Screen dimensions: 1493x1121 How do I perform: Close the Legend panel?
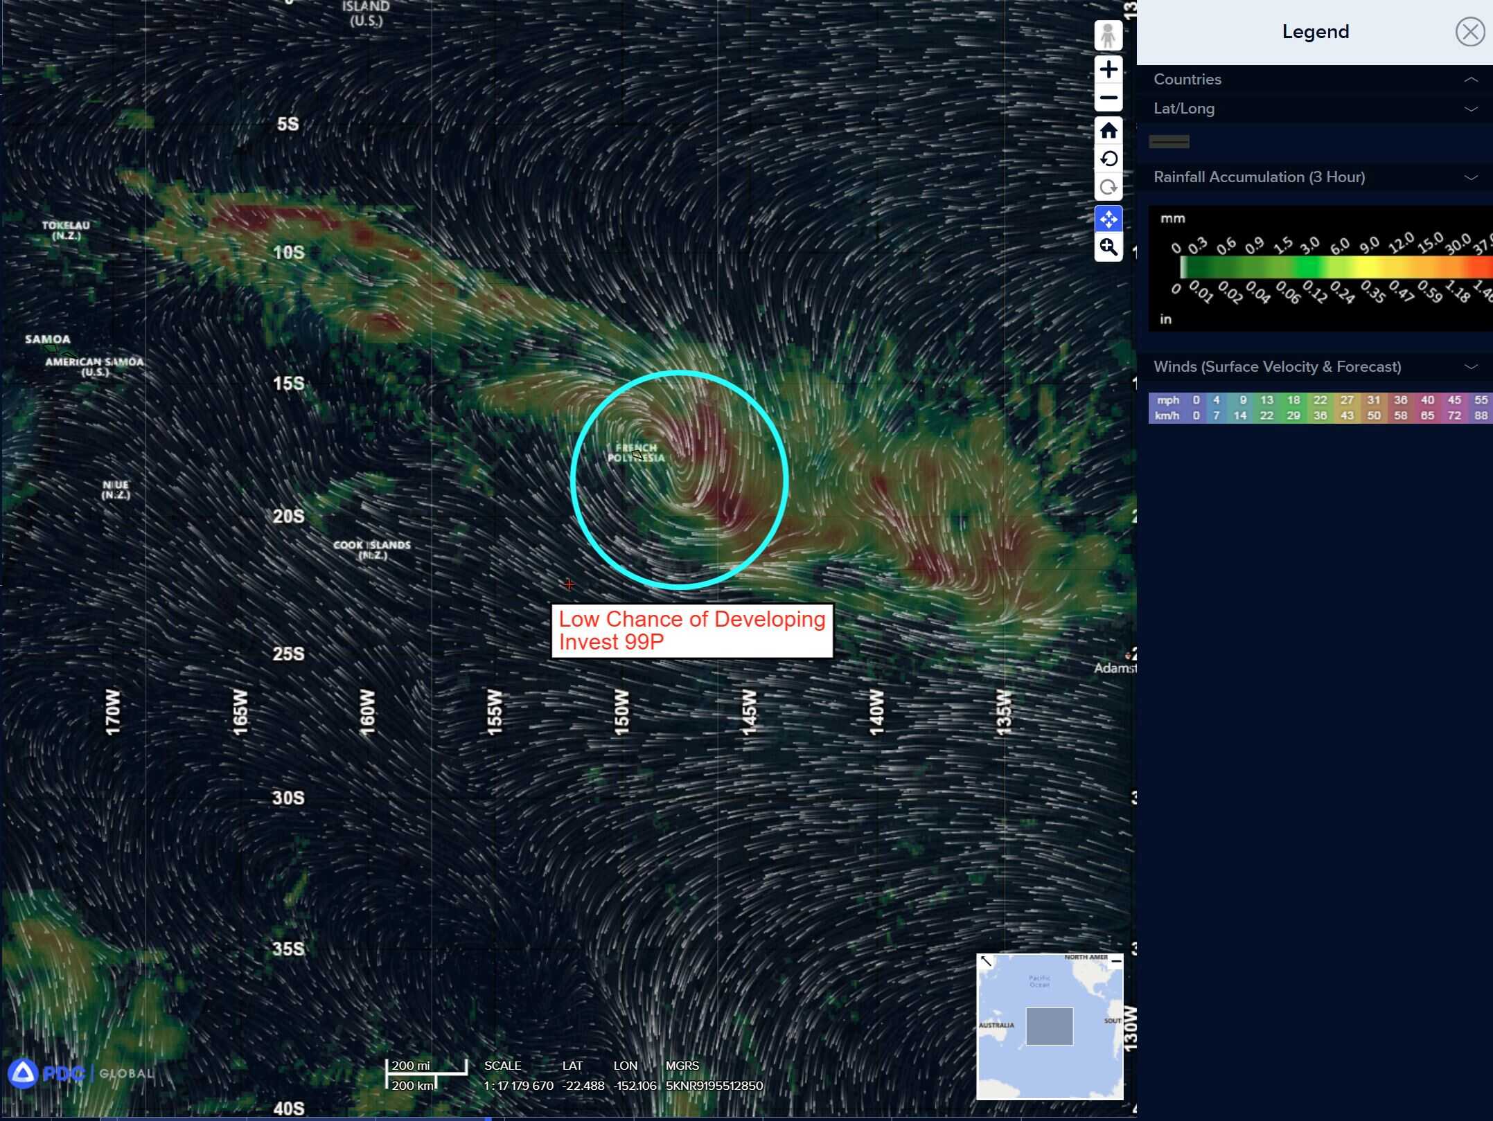tap(1469, 32)
